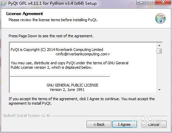This screenshot has width=172, height=133.
Task: Accept the license with I Agree
Action: click(x=124, y=124)
